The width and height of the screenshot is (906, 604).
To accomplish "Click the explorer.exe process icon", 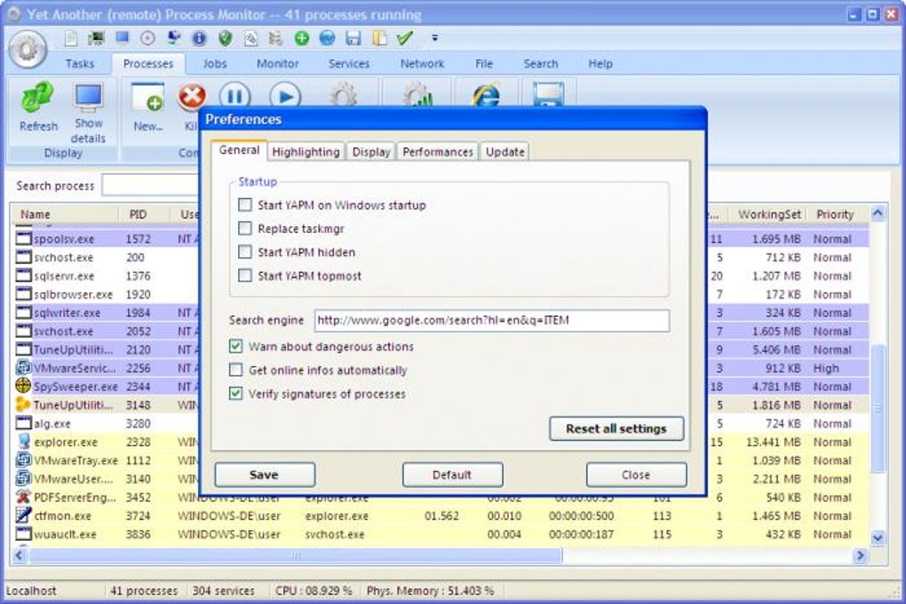I will 24,441.
